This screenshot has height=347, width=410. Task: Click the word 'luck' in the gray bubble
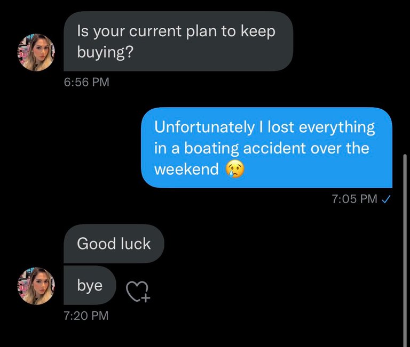[136, 244]
